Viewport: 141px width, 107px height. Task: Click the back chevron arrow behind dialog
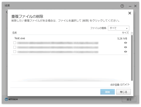point(7,12)
